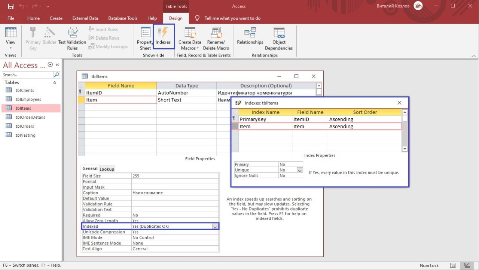
Task: Click Modify Lookups
Action: pos(108,46)
